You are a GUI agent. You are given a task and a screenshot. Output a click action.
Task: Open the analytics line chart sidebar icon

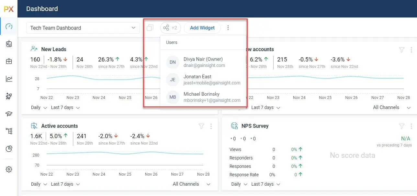pos(9,79)
